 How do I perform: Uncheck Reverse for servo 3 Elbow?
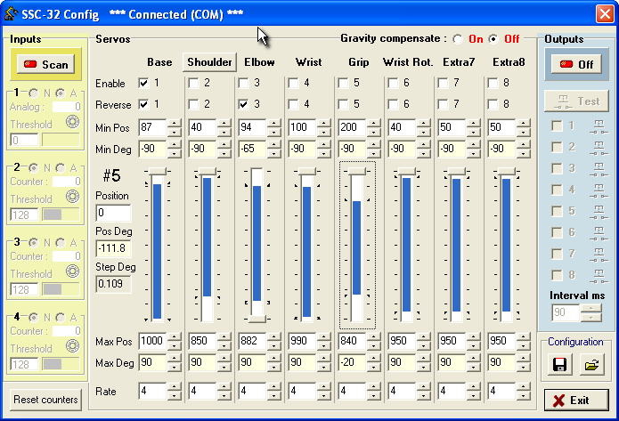pos(243,104)
